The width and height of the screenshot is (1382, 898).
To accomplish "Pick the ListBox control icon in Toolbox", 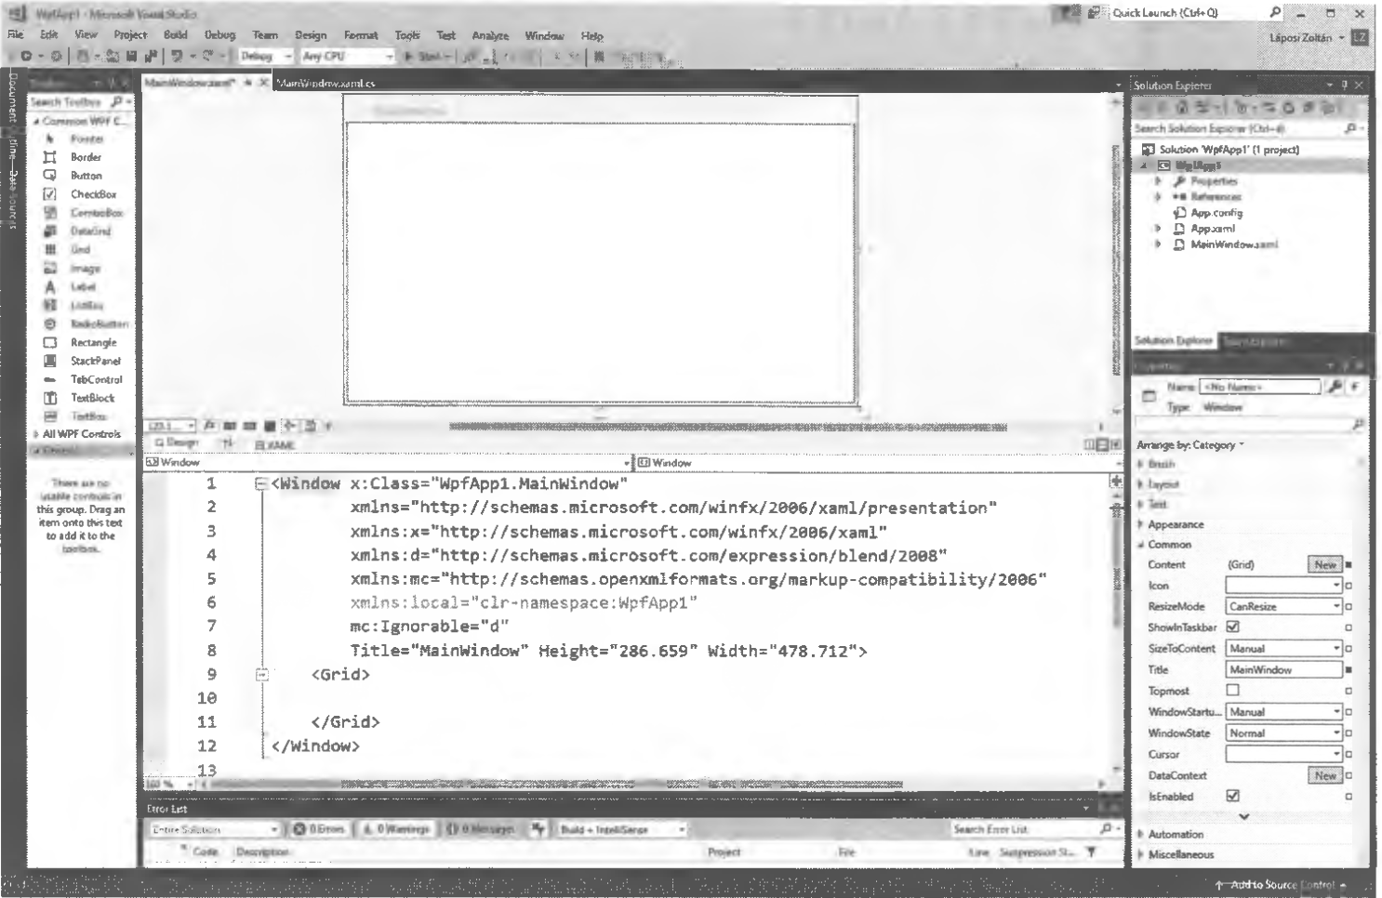I will pos(50,306).
